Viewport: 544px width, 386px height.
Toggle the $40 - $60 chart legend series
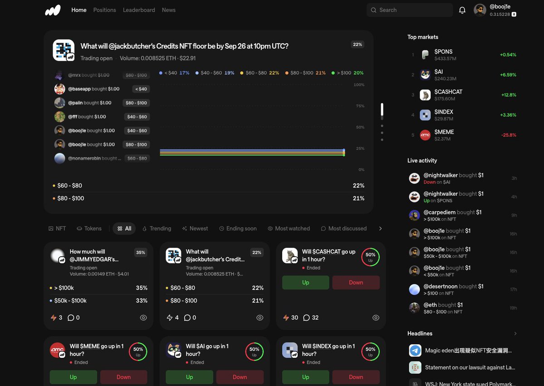click(215, 73)
